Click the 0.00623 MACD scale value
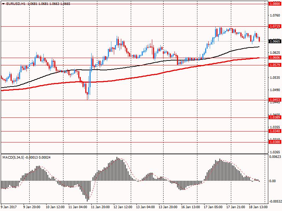Screen dimensions: 282x211 [x=275, y=157]
